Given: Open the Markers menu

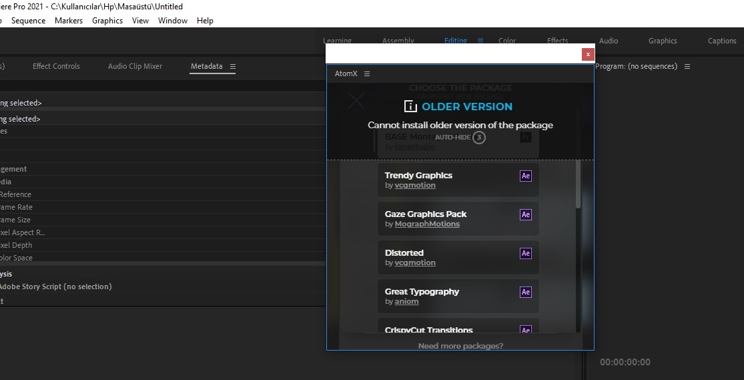Looking at the screenshot, I should pyautogui.click(x=69, y=21).
